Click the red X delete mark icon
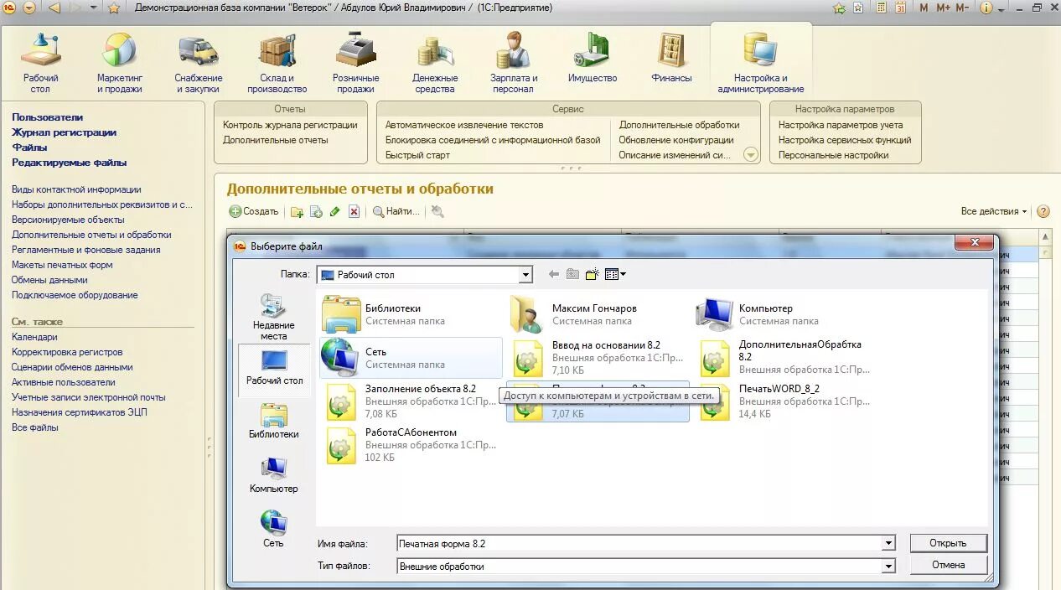Screen dimensions: 1061x590 click(x=355, y=212)
